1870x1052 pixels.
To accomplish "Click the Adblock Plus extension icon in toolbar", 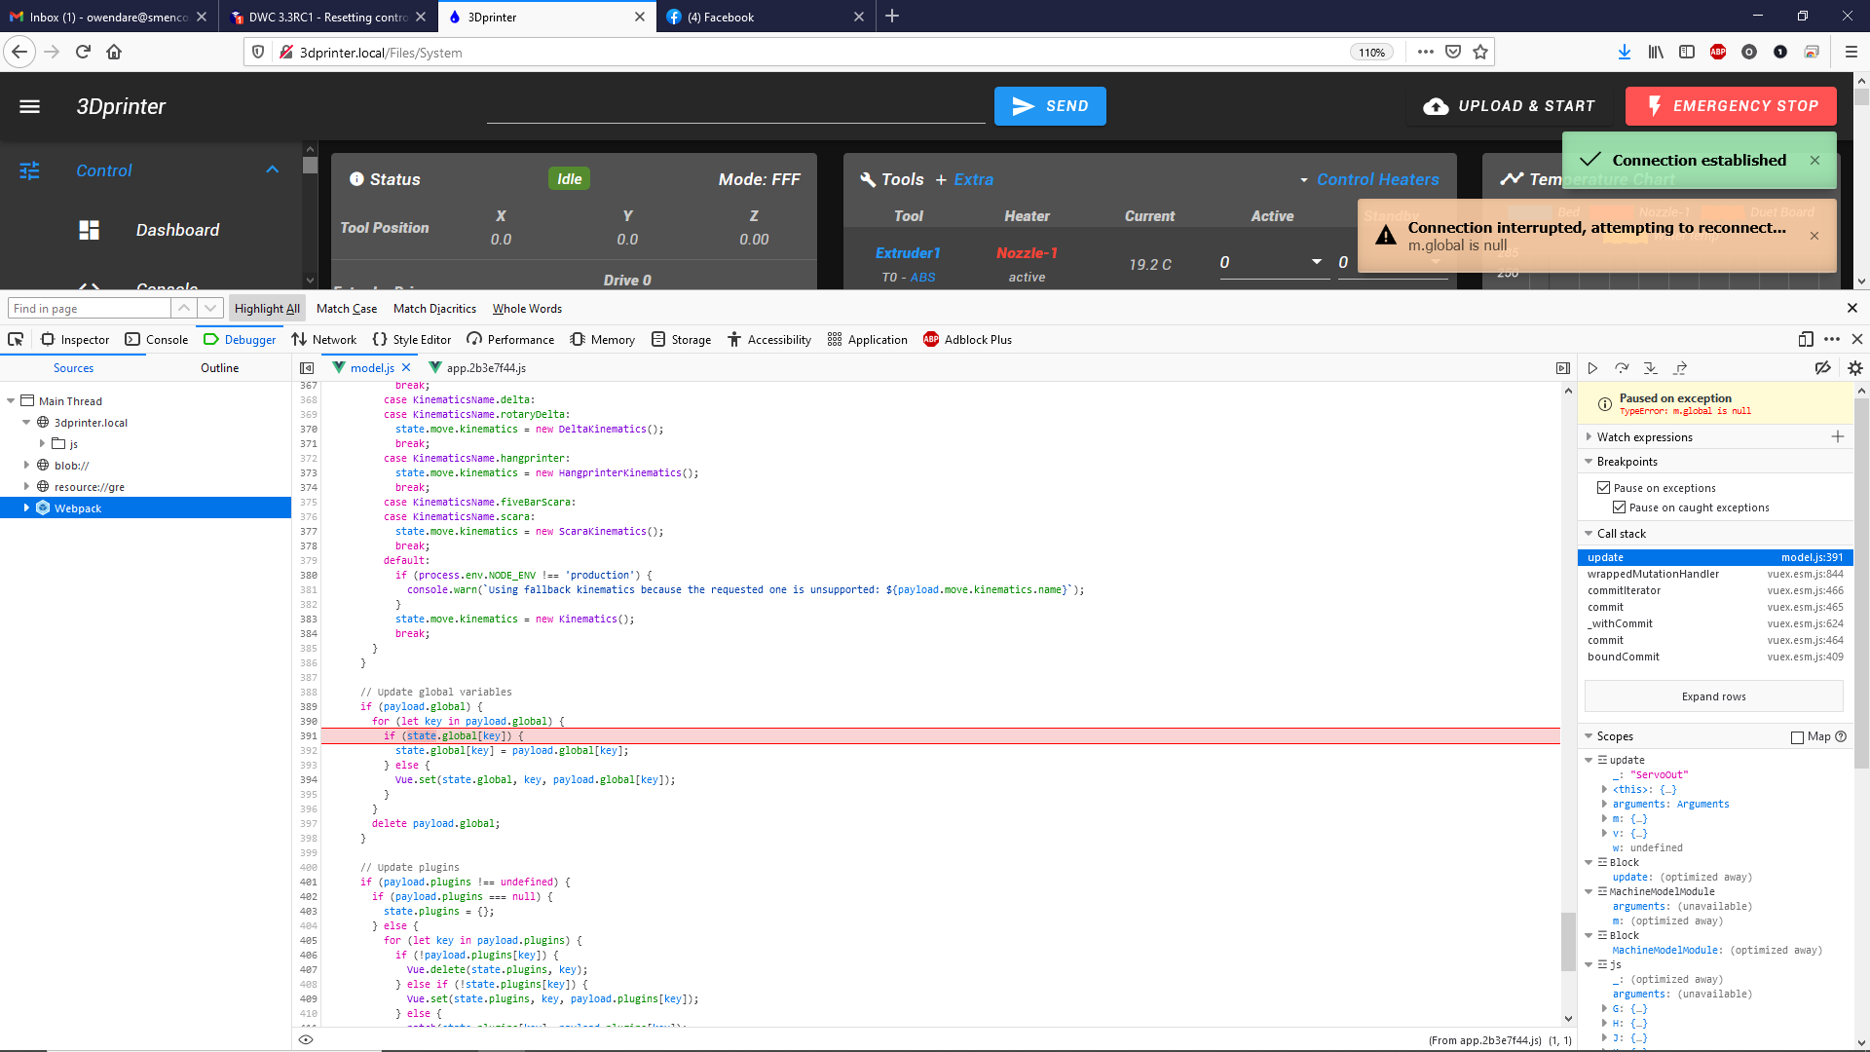I will coord(1718,53).
